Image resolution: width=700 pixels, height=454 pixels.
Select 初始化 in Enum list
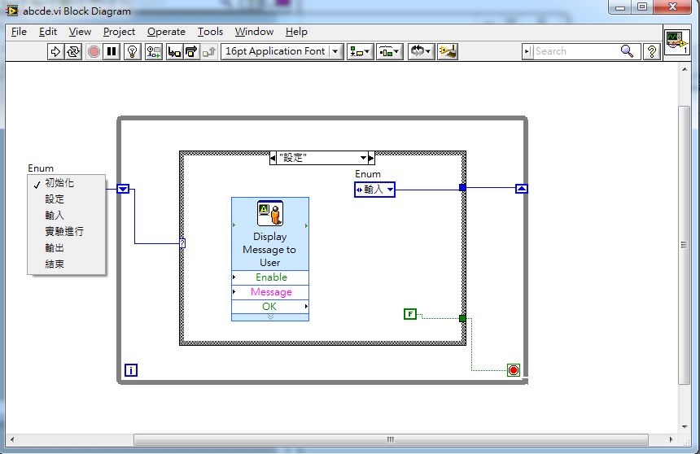[67, 183]
